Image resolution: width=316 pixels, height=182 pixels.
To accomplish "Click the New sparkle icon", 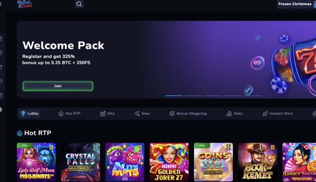I will point(137,114).
